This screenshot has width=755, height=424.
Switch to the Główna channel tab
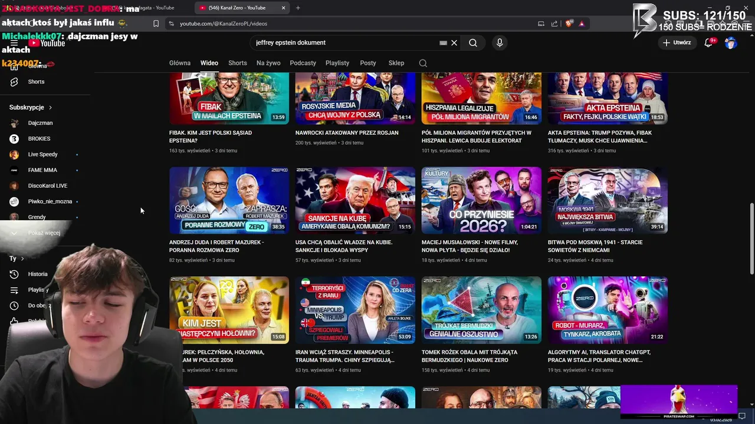180,63
